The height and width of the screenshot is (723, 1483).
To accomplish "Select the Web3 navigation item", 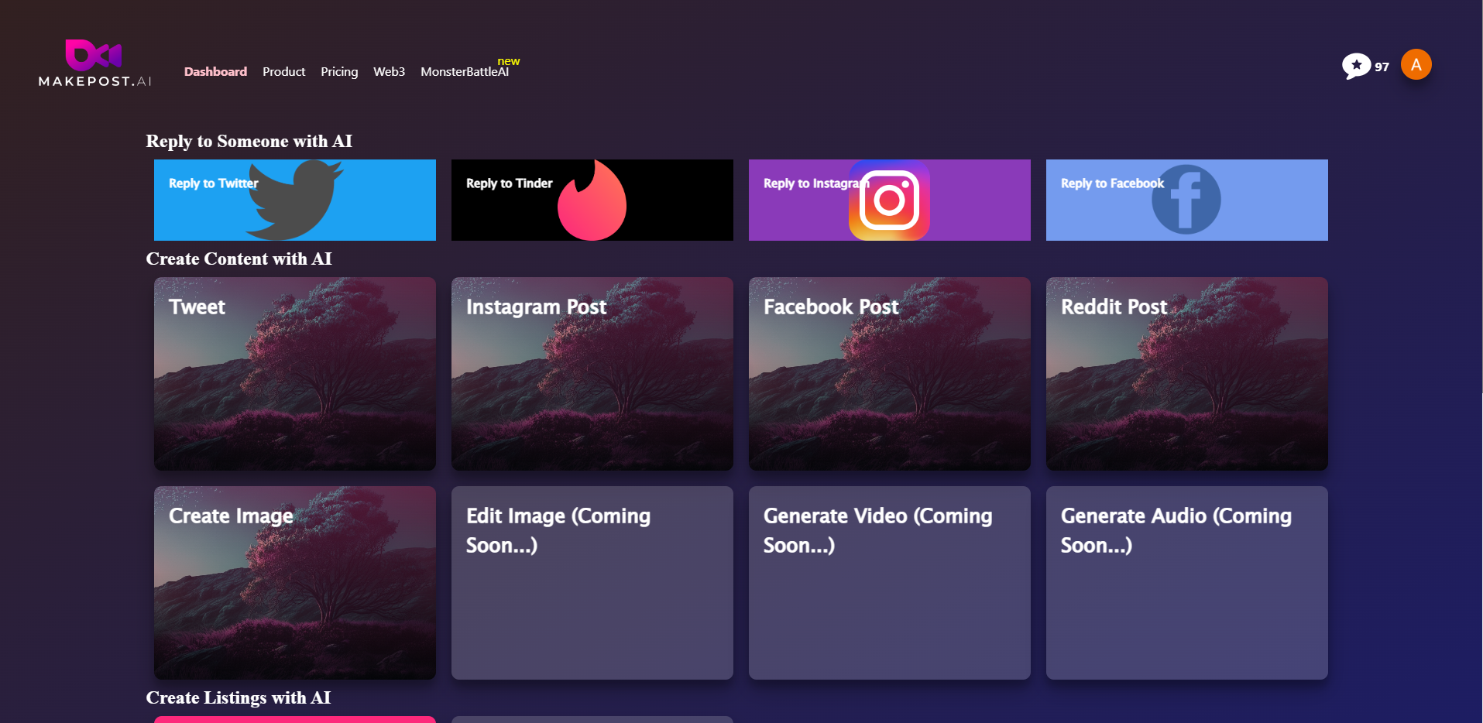I will pos(389,71).
